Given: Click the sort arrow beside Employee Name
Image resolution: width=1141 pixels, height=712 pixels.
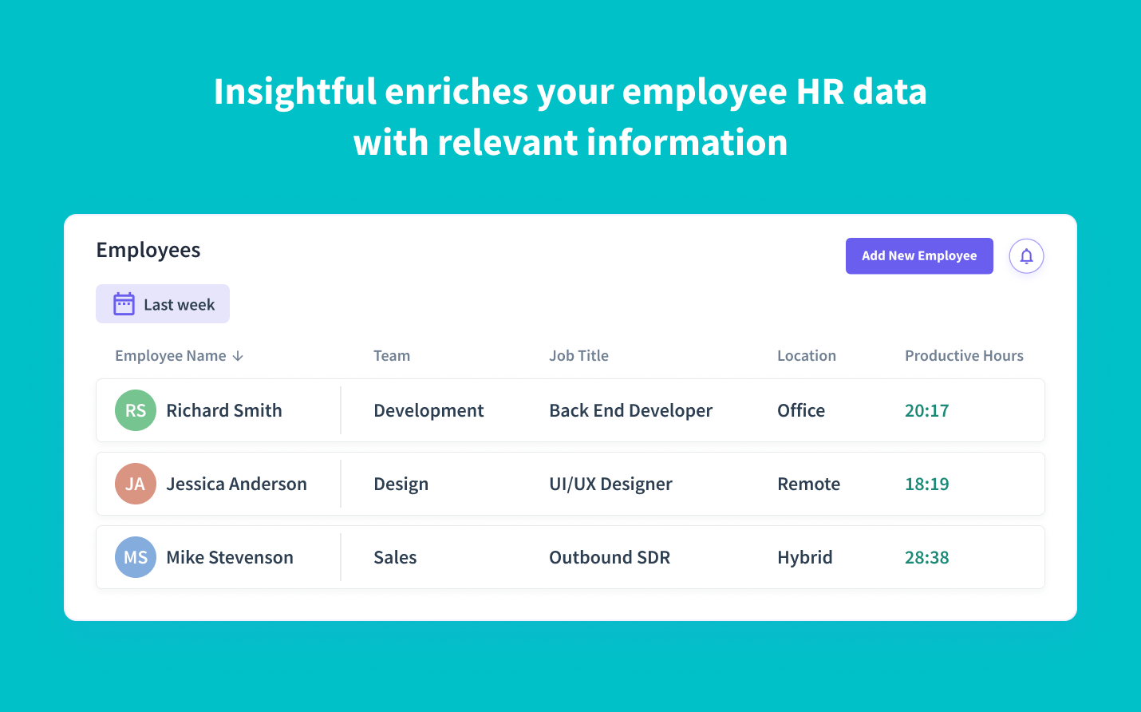Looking at the screenshot, I should (239, 356).
